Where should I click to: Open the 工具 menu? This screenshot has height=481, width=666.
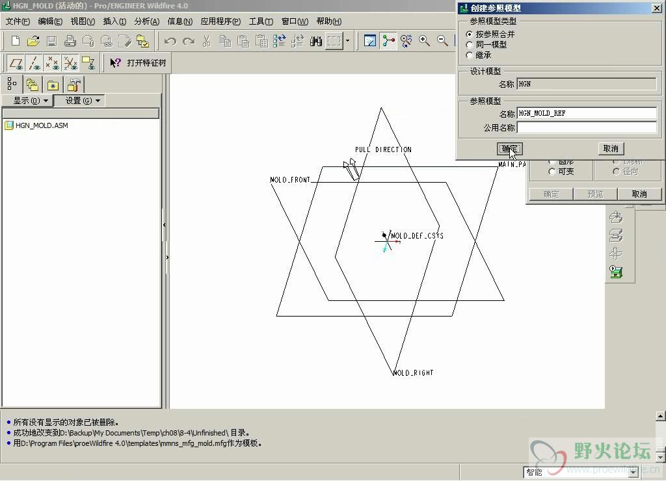tap(261, 21)
